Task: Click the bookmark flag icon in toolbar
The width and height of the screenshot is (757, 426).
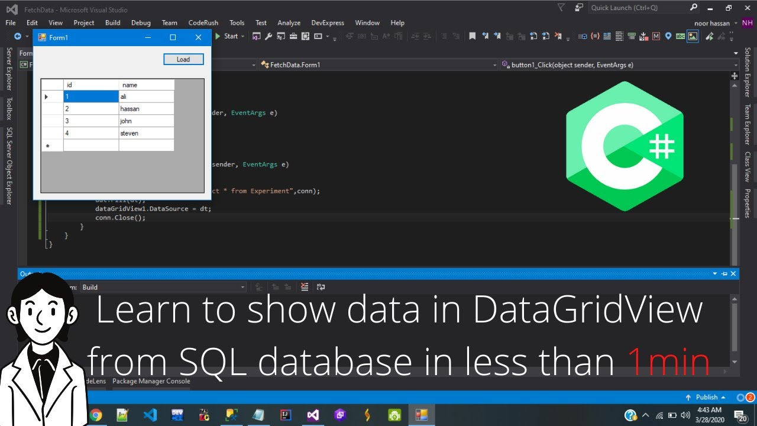Action: pos(472,36)
